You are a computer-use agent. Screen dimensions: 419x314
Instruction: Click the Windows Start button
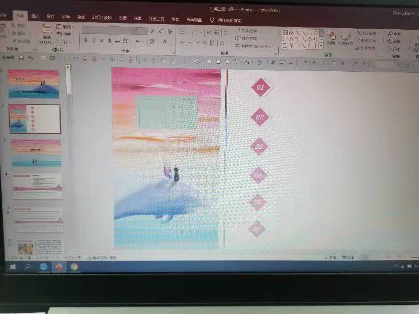[13, 266]
